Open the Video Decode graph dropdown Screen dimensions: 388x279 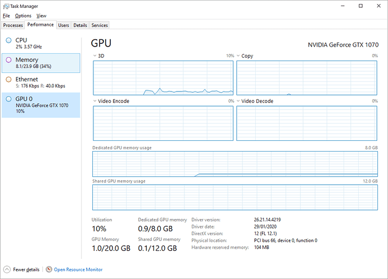(x=238, y=101)
